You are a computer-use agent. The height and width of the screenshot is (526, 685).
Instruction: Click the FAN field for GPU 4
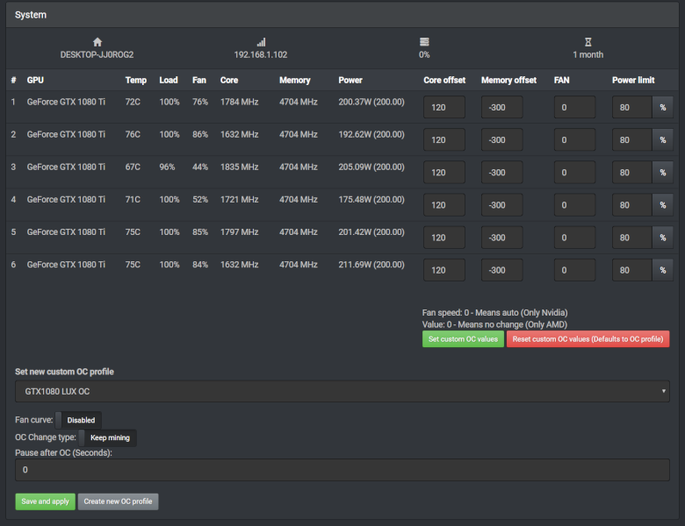pos(575,205)
